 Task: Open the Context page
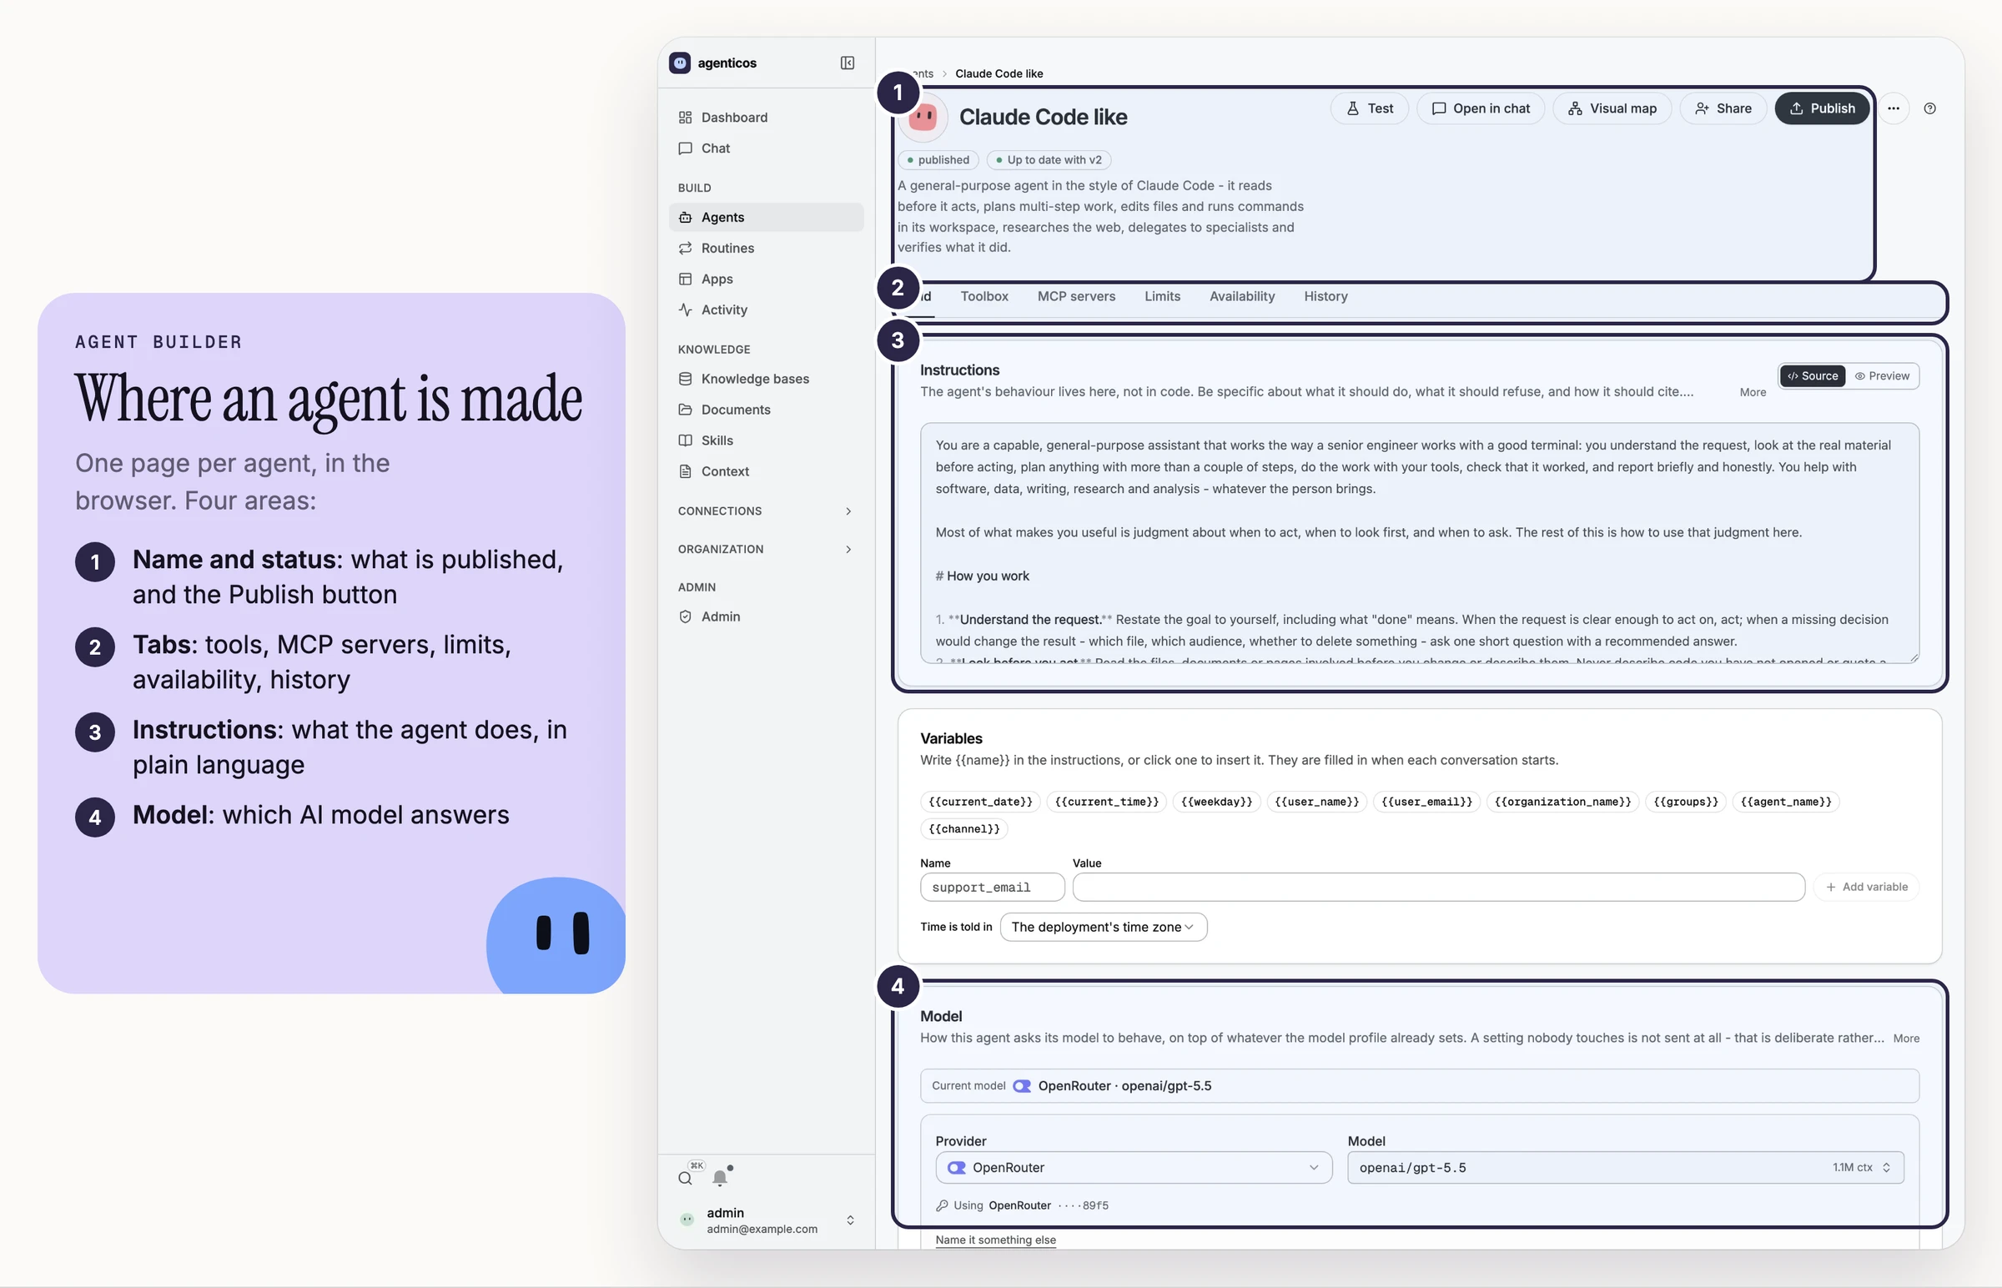tap(766, 470)
